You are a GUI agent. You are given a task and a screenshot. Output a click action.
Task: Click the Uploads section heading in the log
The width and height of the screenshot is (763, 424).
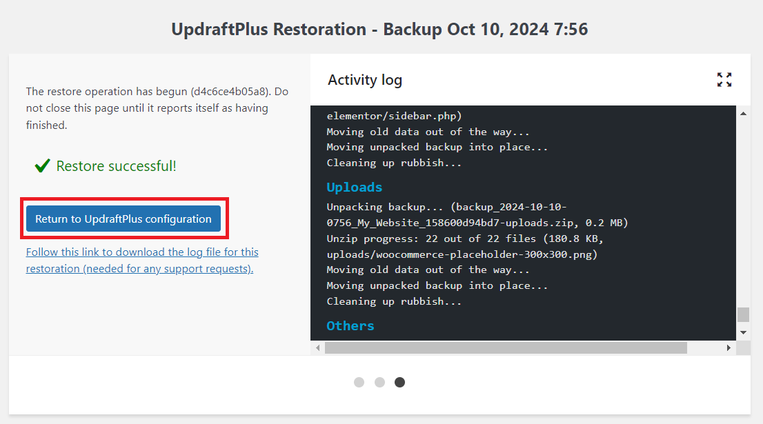point(354,187)
